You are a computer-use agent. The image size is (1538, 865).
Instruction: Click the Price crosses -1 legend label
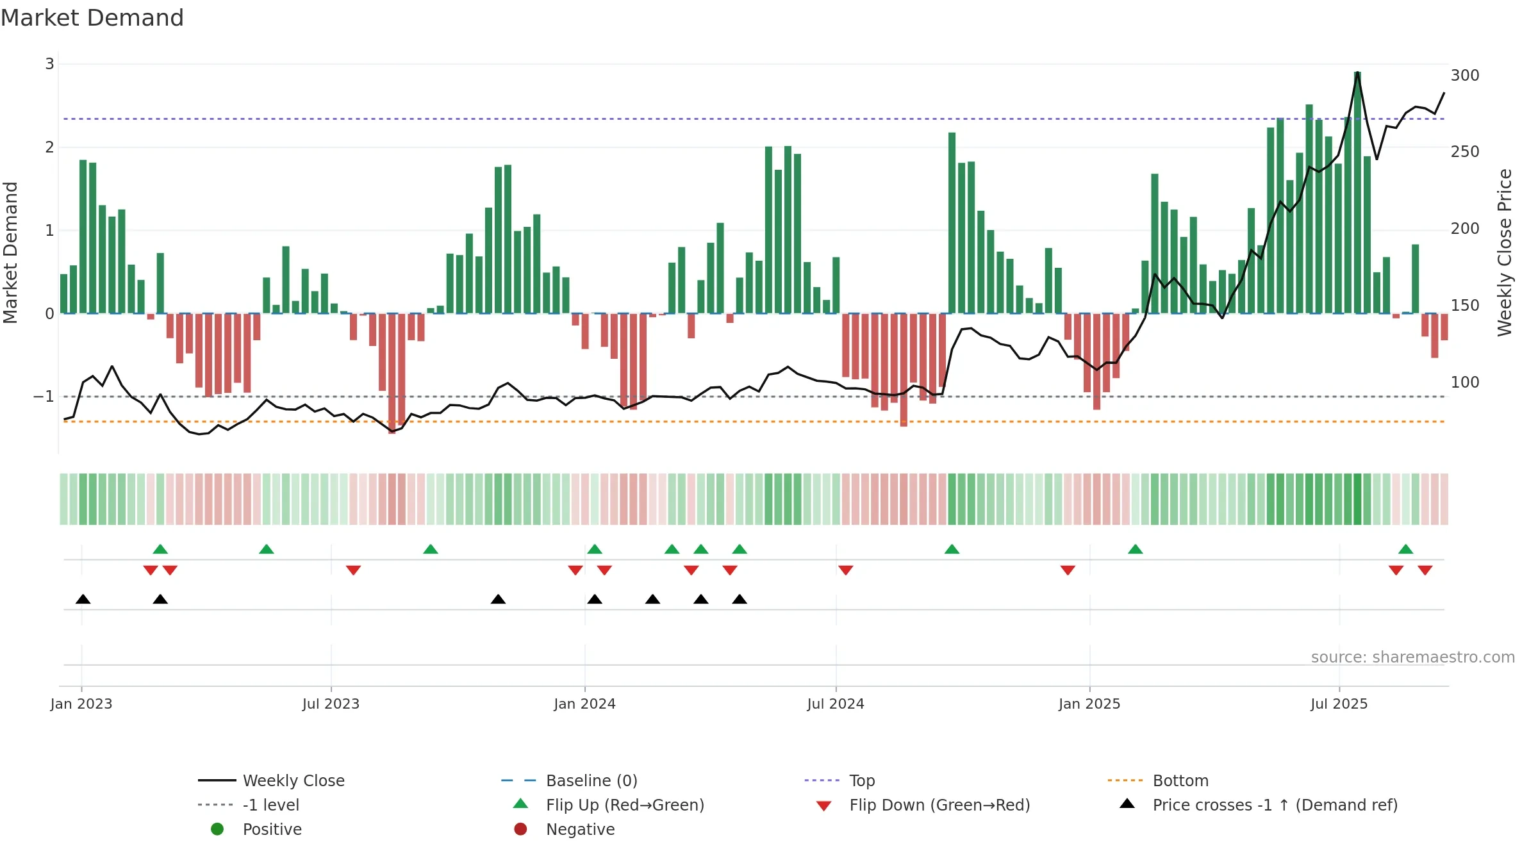point(1275,805)
